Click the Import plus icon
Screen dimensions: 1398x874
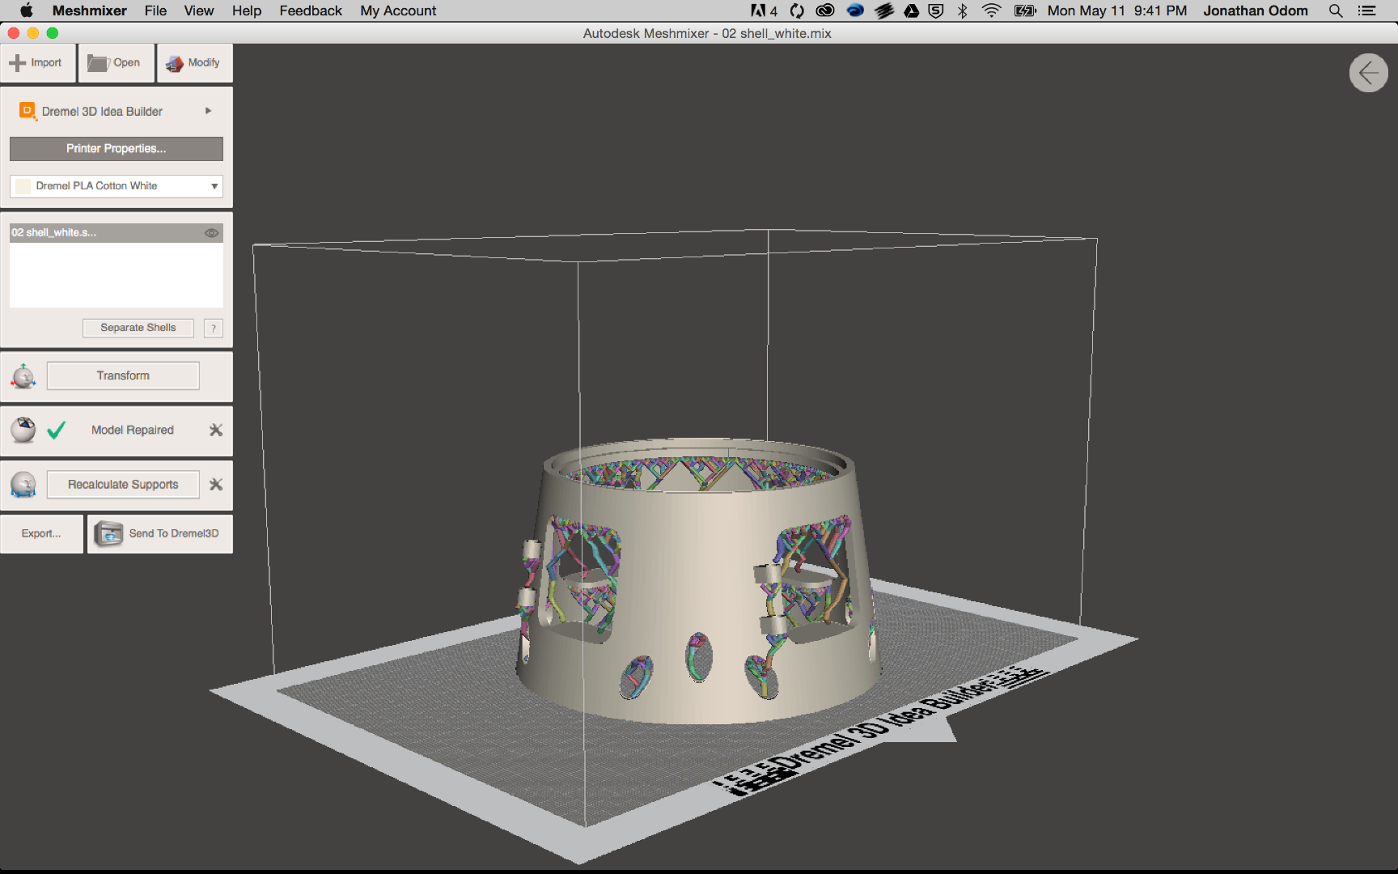coord(17,63)
